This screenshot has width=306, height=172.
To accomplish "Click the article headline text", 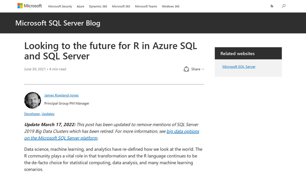I will click(110, 51).
